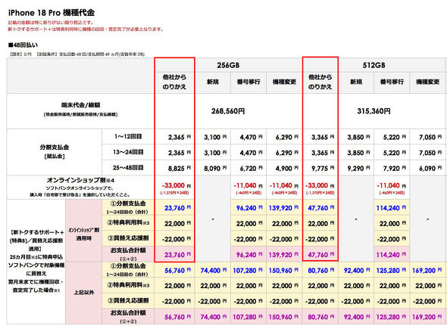447x329 pixels.
Task: Click the 268,560円 total price cell
Action: tap(228, 111)
